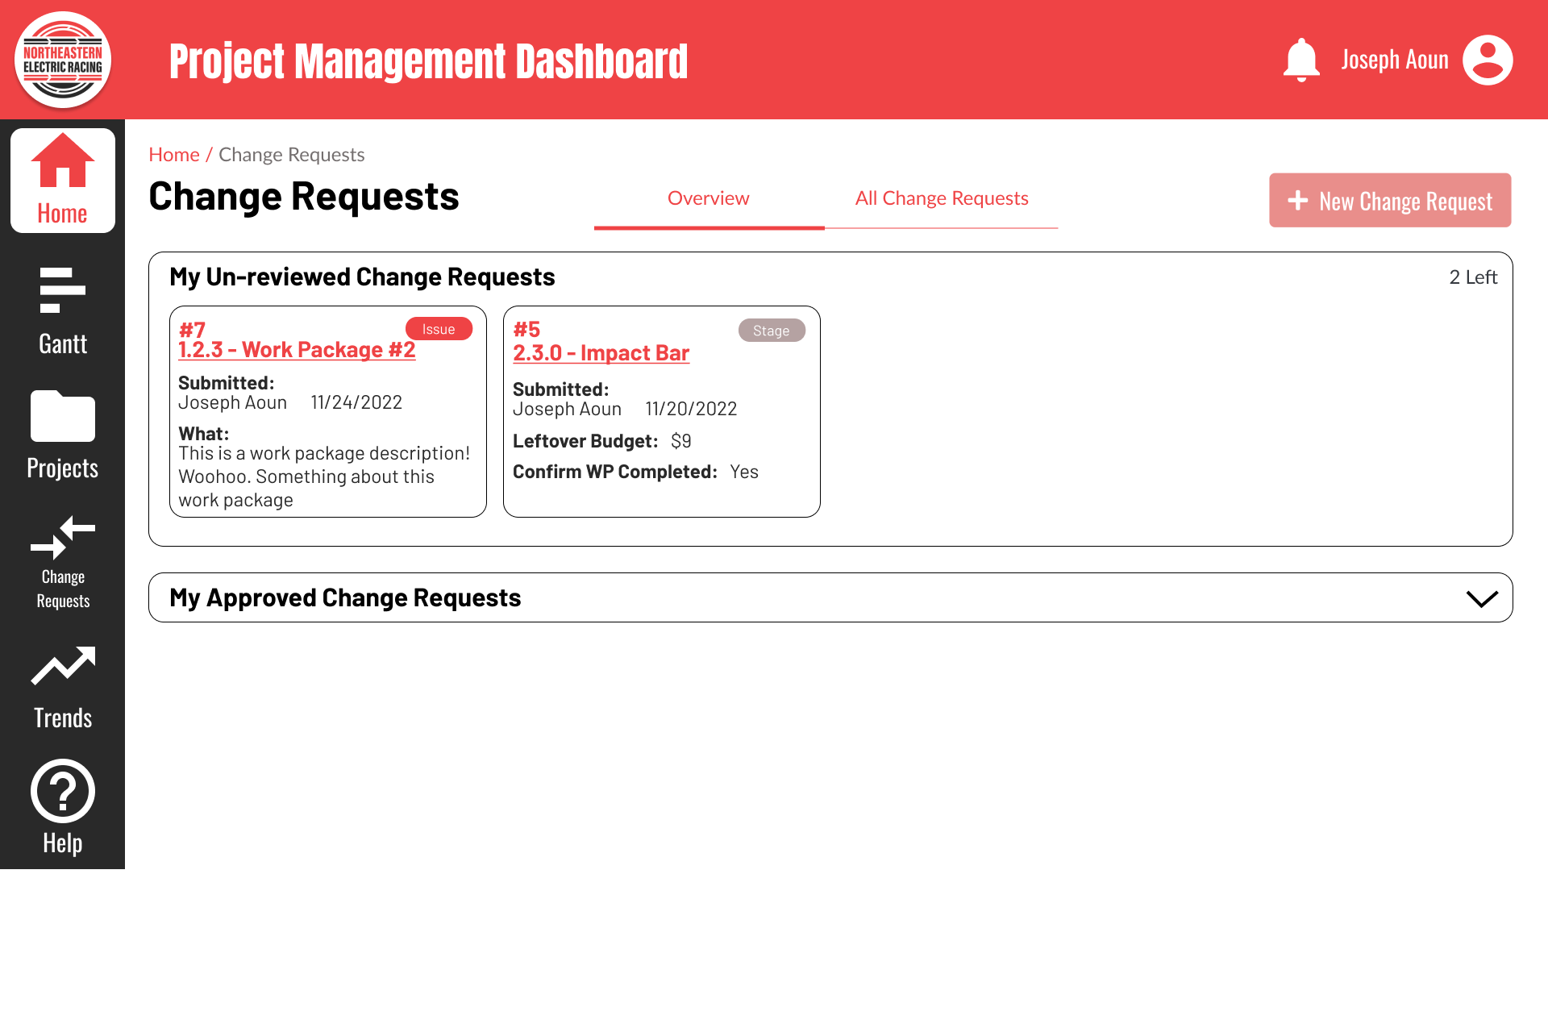The width and height of the screenshot is (1548, 1028).
Task: Open the Trends graph icon
Action: coord(62,664)
